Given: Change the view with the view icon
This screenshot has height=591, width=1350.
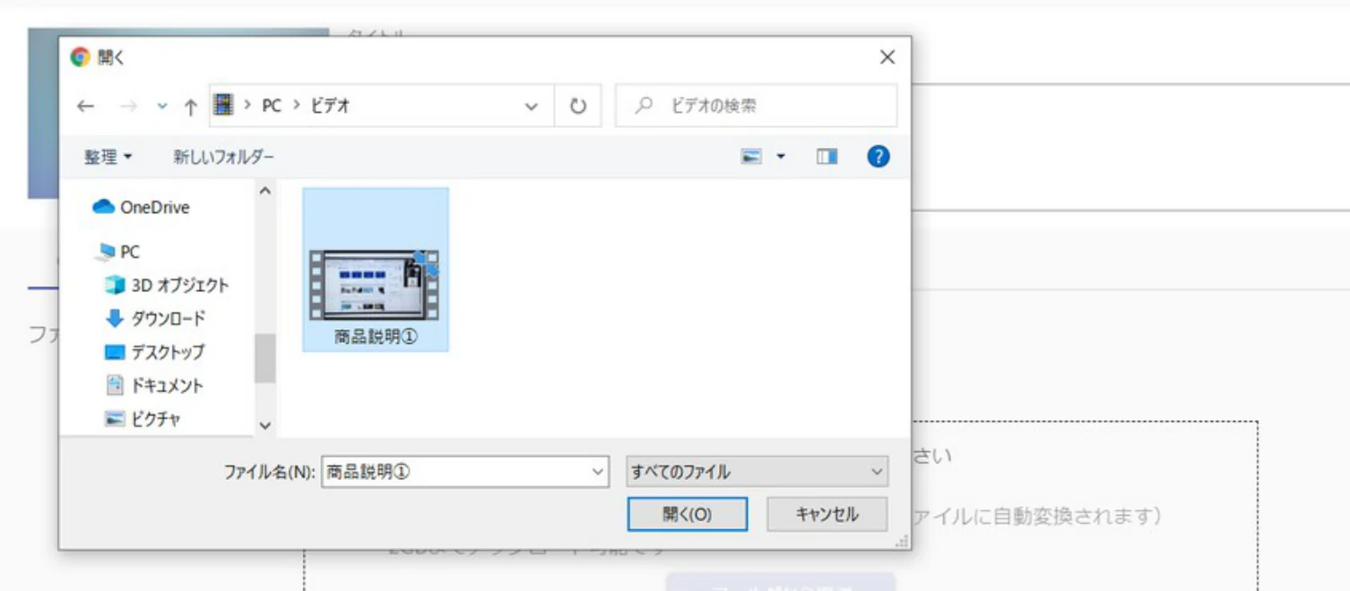Looking at the screenshot, I should pos(751,157).
